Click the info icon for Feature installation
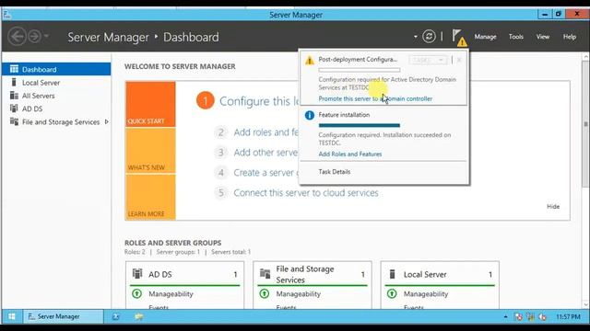The height and width of the screenshot is (331, 590). tap(310, 115)
